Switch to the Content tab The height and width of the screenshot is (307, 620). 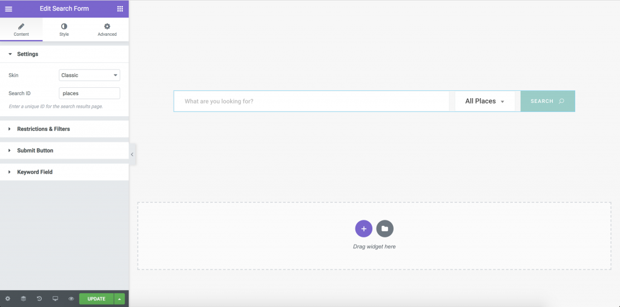21,30
